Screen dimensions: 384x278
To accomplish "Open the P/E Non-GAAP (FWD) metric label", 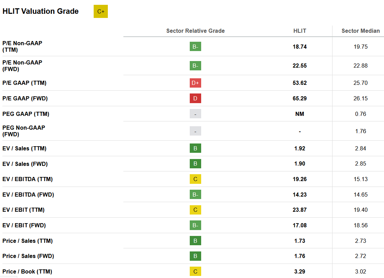I will click(x=22, y=66).
